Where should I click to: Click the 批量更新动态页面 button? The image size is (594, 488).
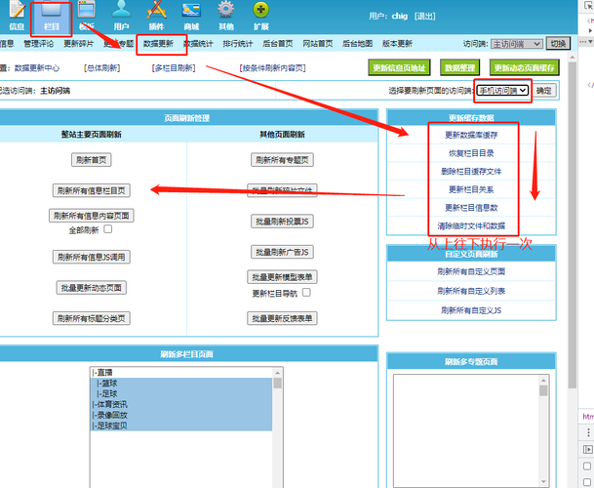pos(92,288)
